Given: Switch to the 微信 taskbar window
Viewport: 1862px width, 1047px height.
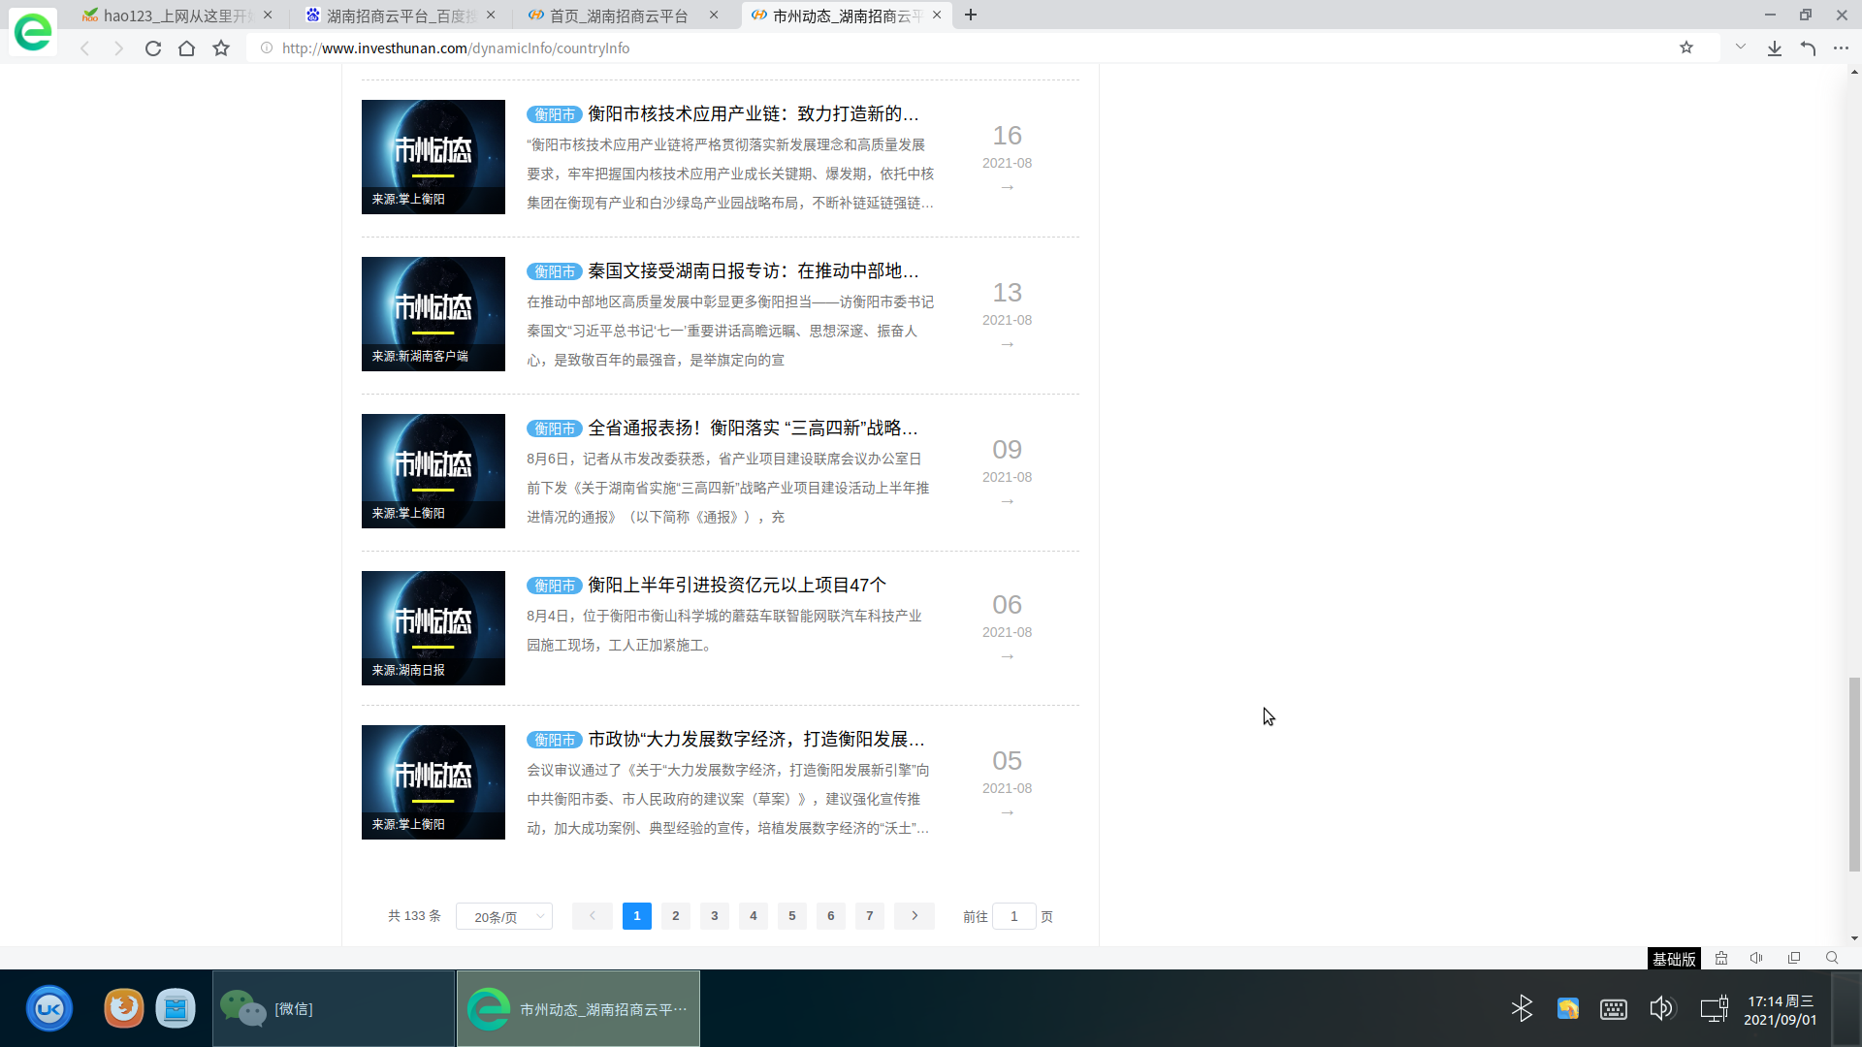Looking at the screenshot, I should pyautogui.click(x=334, y=1009).
